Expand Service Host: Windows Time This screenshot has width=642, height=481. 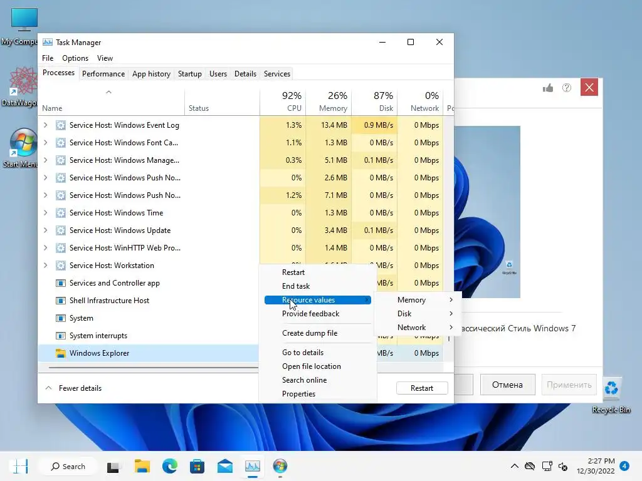coord(45,213)
